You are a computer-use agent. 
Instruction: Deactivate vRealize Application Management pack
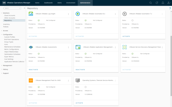pyautogui.click(x=80, y=70)
